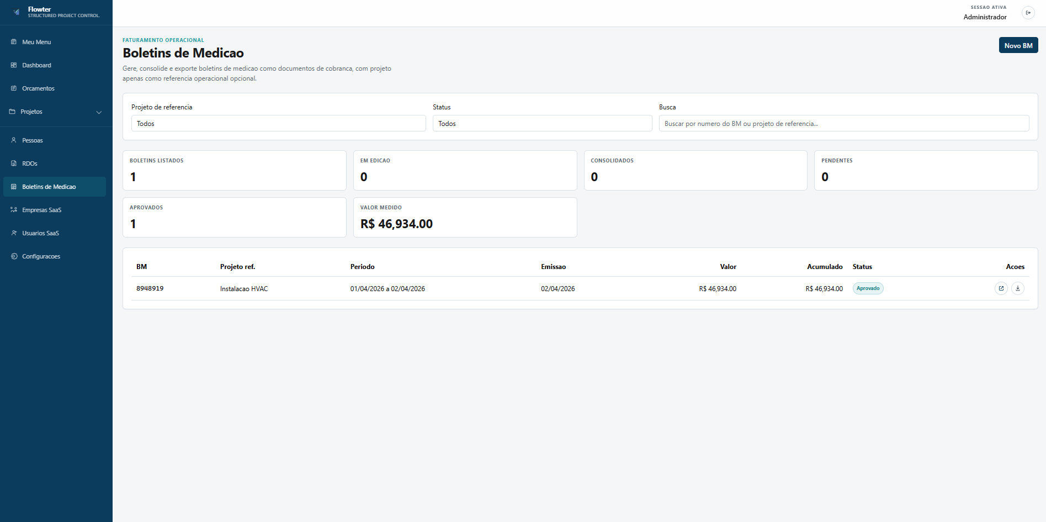Open BM 8948919 via open-external icon
The width and height of the screenshot is (1046, 522).
pyautogui.click(x=1001, y=288)
